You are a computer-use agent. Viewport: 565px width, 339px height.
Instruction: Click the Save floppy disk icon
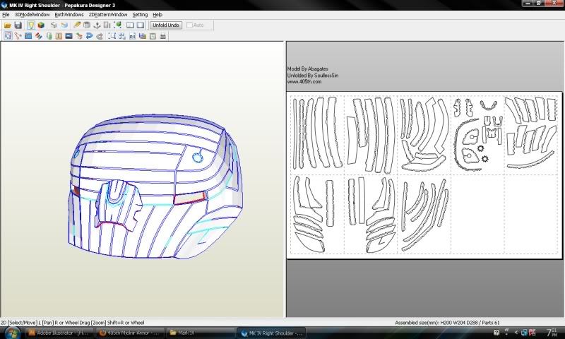(18, 25)
